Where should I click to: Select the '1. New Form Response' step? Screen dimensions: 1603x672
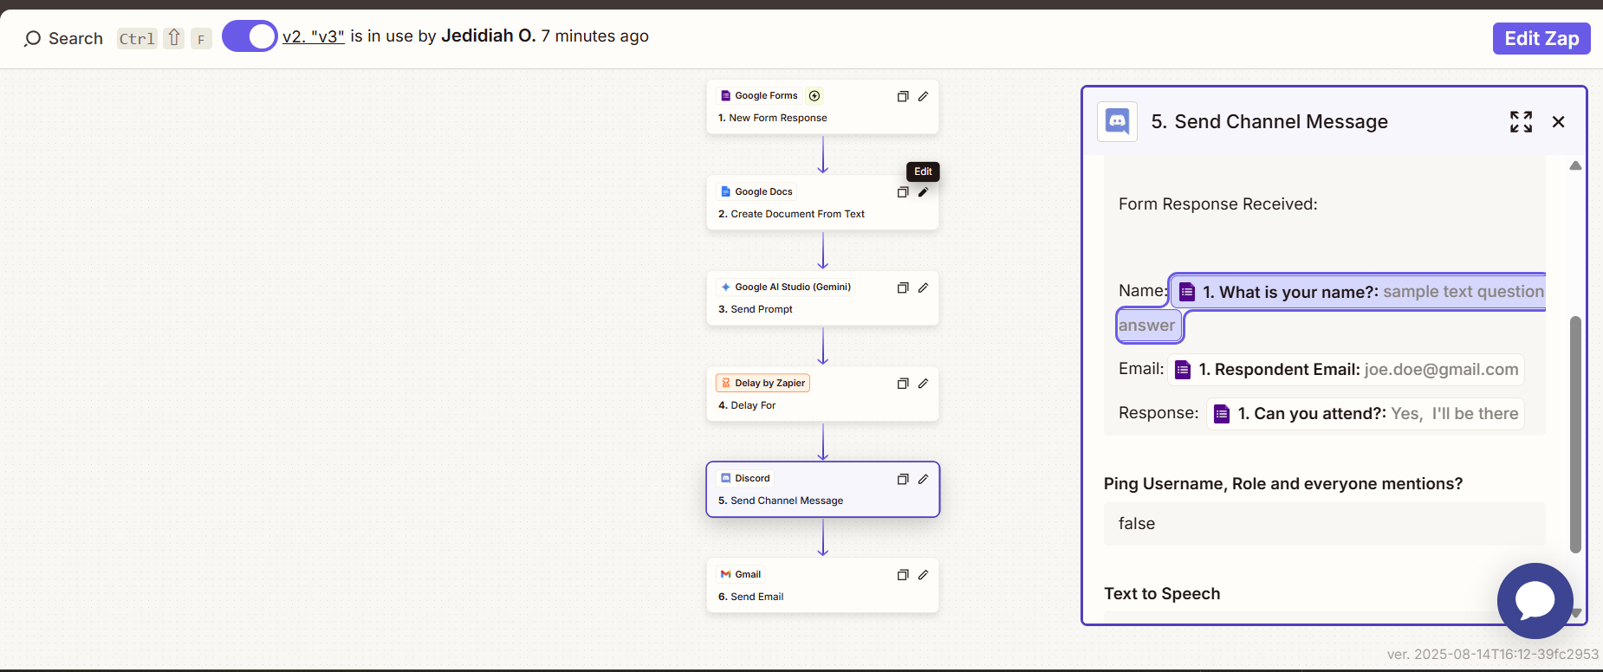[x=822, y=107]
